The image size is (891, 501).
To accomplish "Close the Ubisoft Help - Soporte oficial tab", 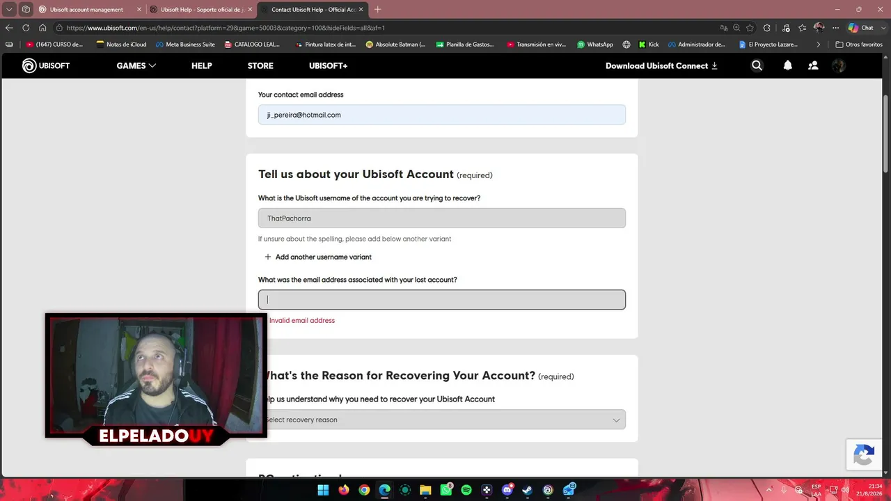I will point(250,10).
